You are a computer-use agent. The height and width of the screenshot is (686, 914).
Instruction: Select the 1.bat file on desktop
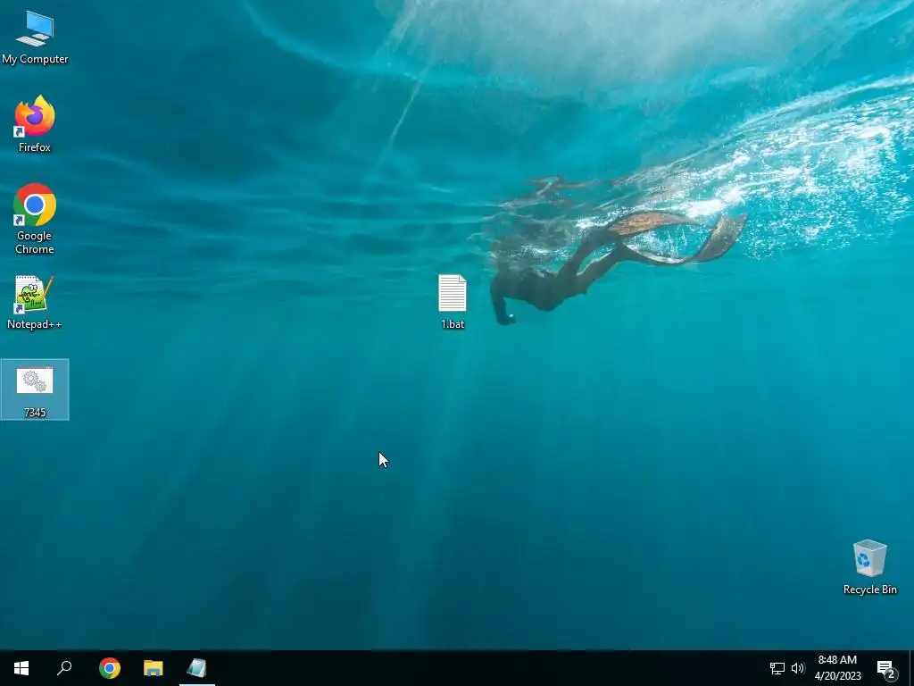coord(453,302)
